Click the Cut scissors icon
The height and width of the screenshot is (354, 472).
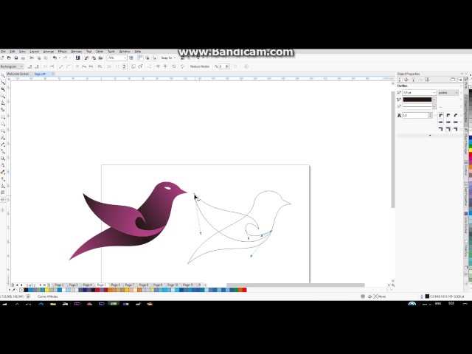(x=32, y=58)
